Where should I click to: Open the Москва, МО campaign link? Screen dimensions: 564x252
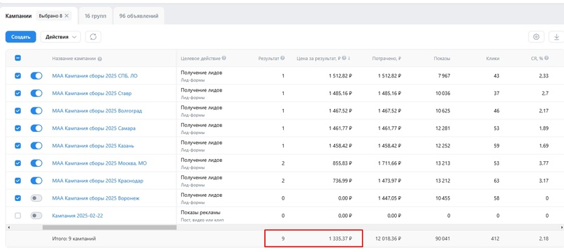click(99, 163)
